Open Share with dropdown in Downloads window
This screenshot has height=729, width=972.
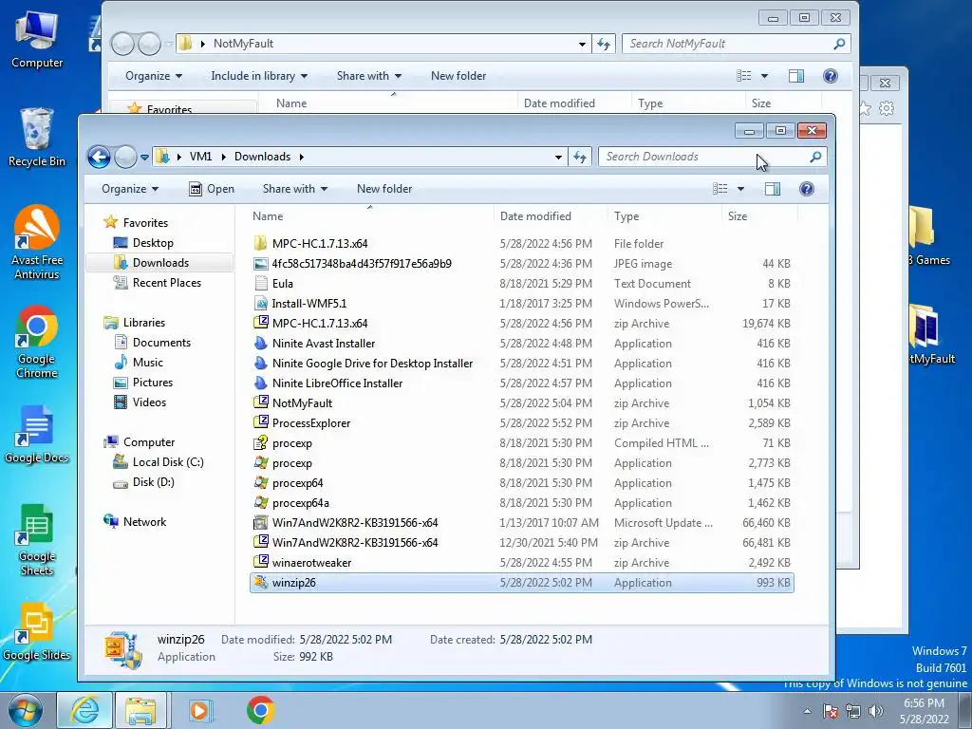point(295,189)
